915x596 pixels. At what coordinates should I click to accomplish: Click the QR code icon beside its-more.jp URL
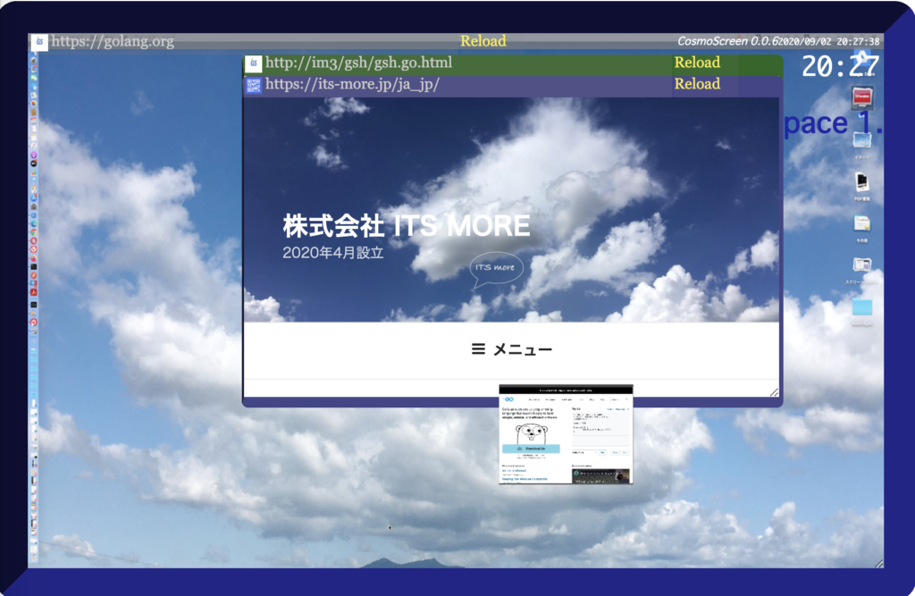[254, 85]
